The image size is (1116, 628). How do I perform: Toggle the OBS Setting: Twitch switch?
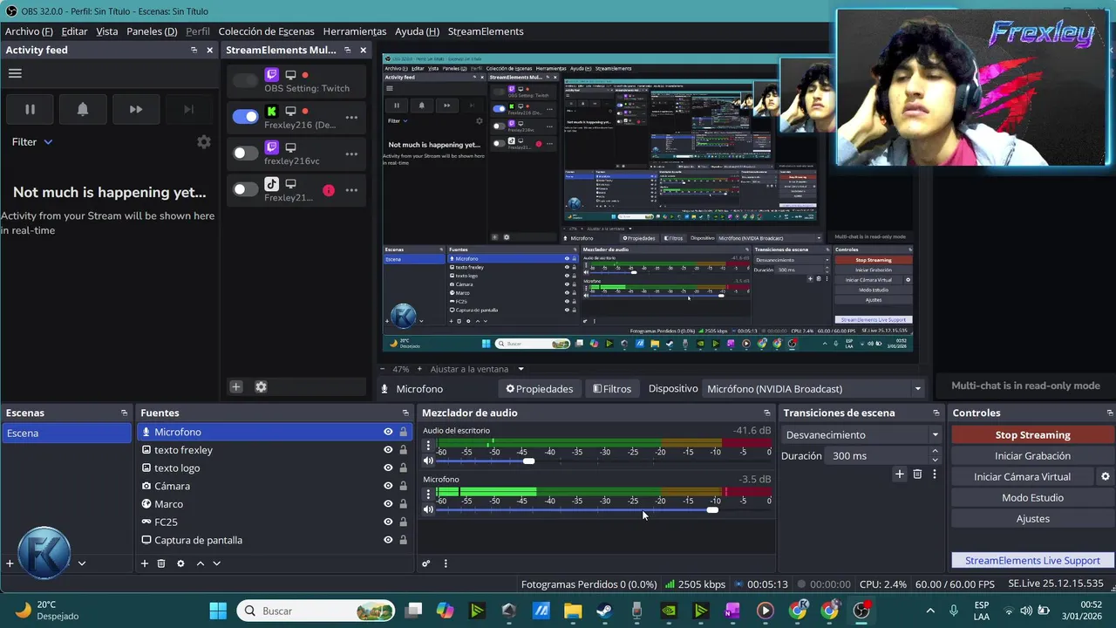point(245,81)
